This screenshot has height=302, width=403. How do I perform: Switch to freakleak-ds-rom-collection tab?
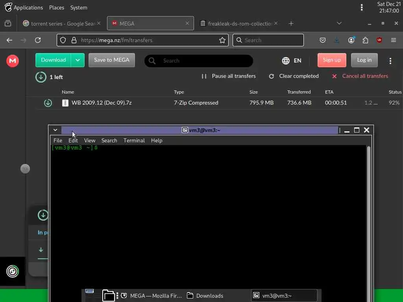(239, 24)
